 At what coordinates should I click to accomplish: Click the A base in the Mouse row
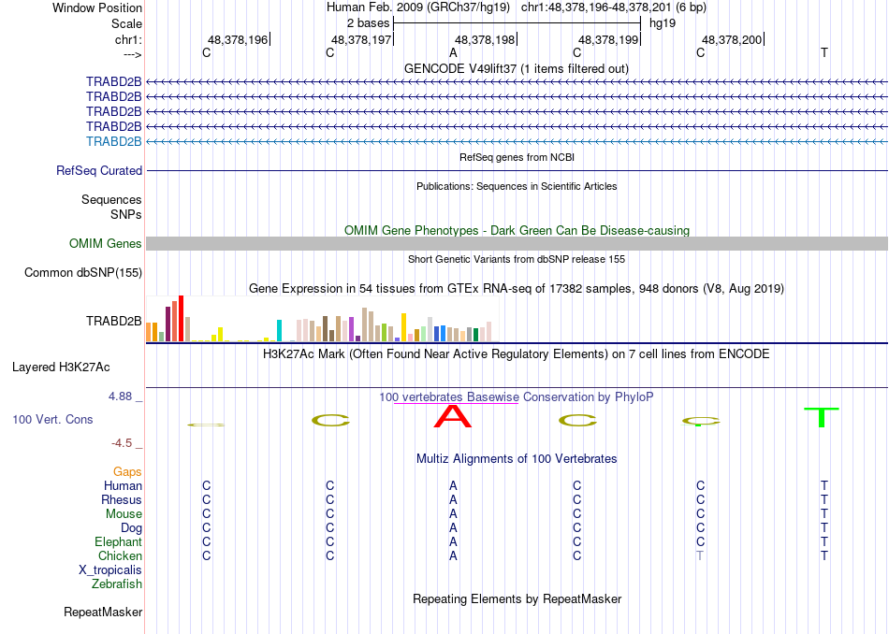pos(453,514)
